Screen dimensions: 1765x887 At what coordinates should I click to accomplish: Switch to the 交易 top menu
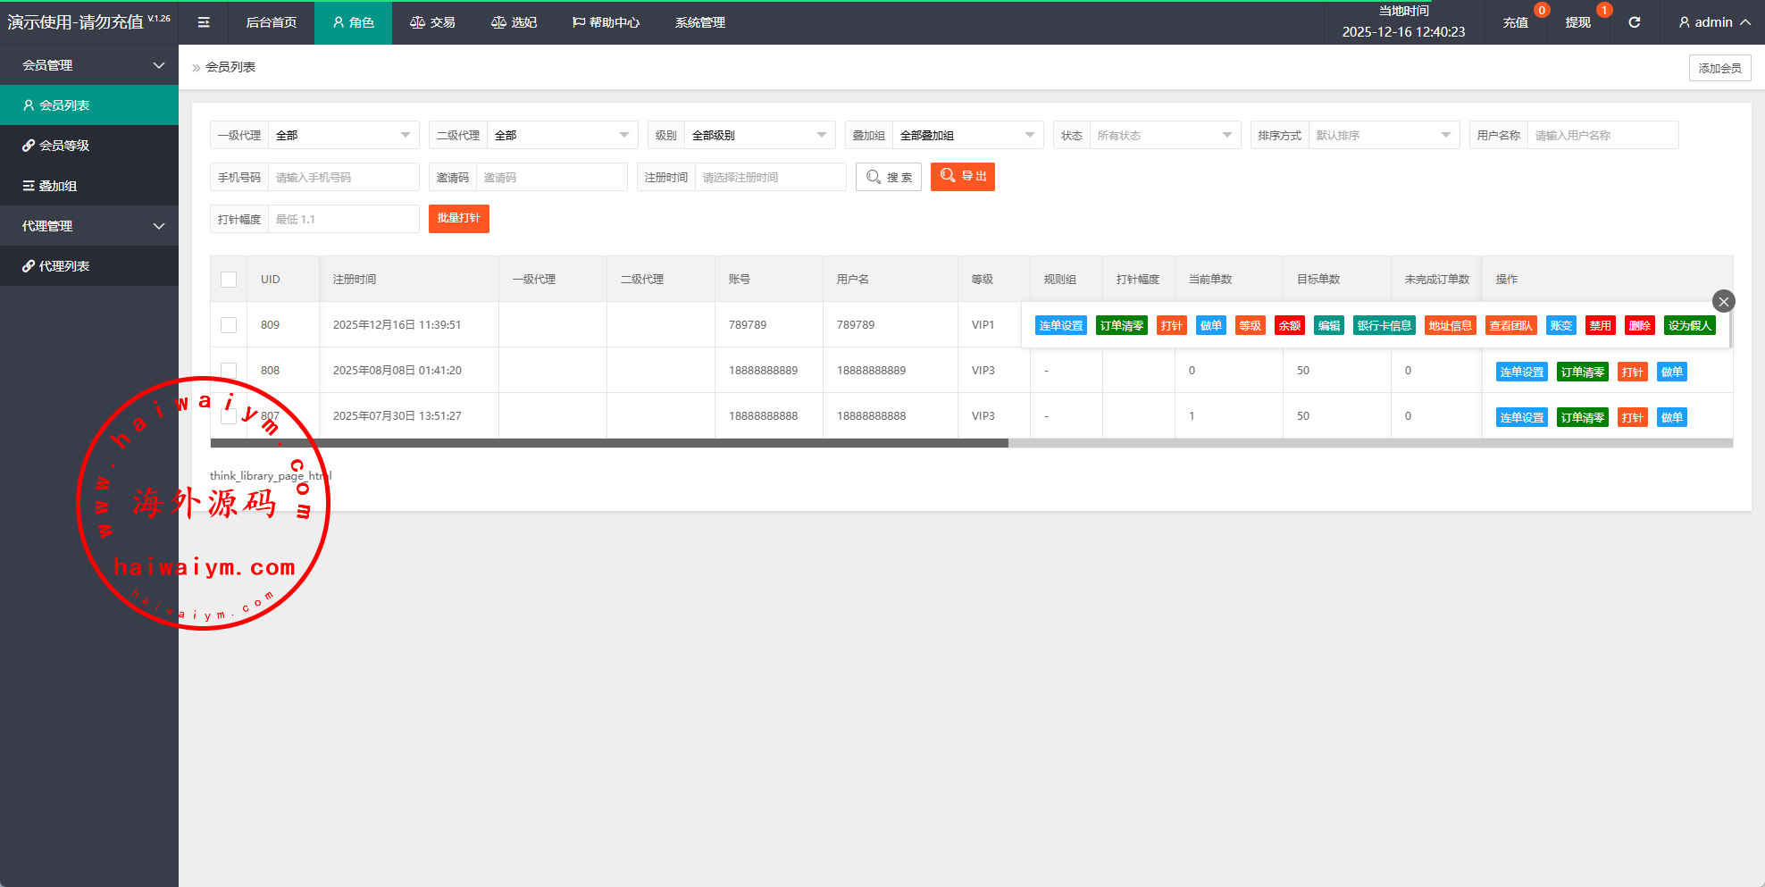[x=432, y=22]
